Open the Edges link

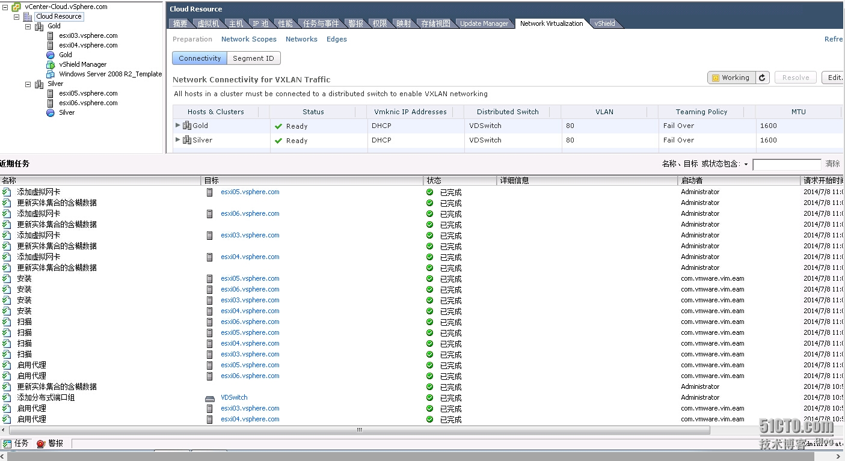click(337, 39)
